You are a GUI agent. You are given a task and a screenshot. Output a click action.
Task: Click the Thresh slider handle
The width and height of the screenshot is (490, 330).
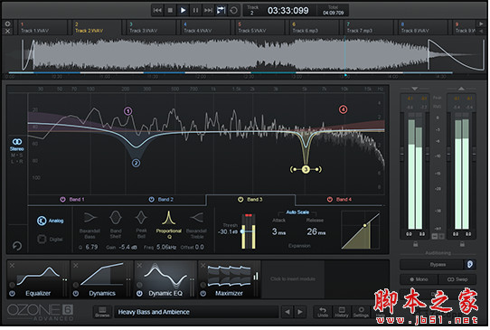click(242, 231)
